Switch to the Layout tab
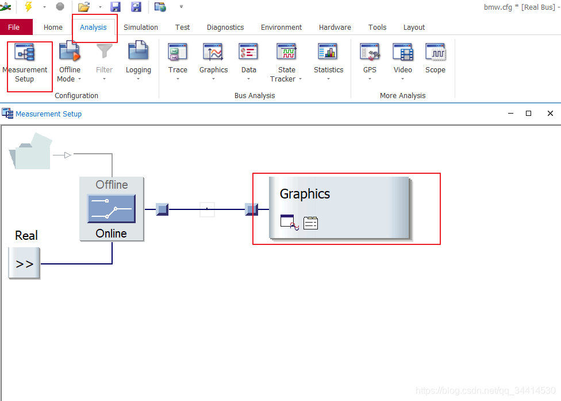The height and width of the screenshot is (401, 561). click(414, 27)
